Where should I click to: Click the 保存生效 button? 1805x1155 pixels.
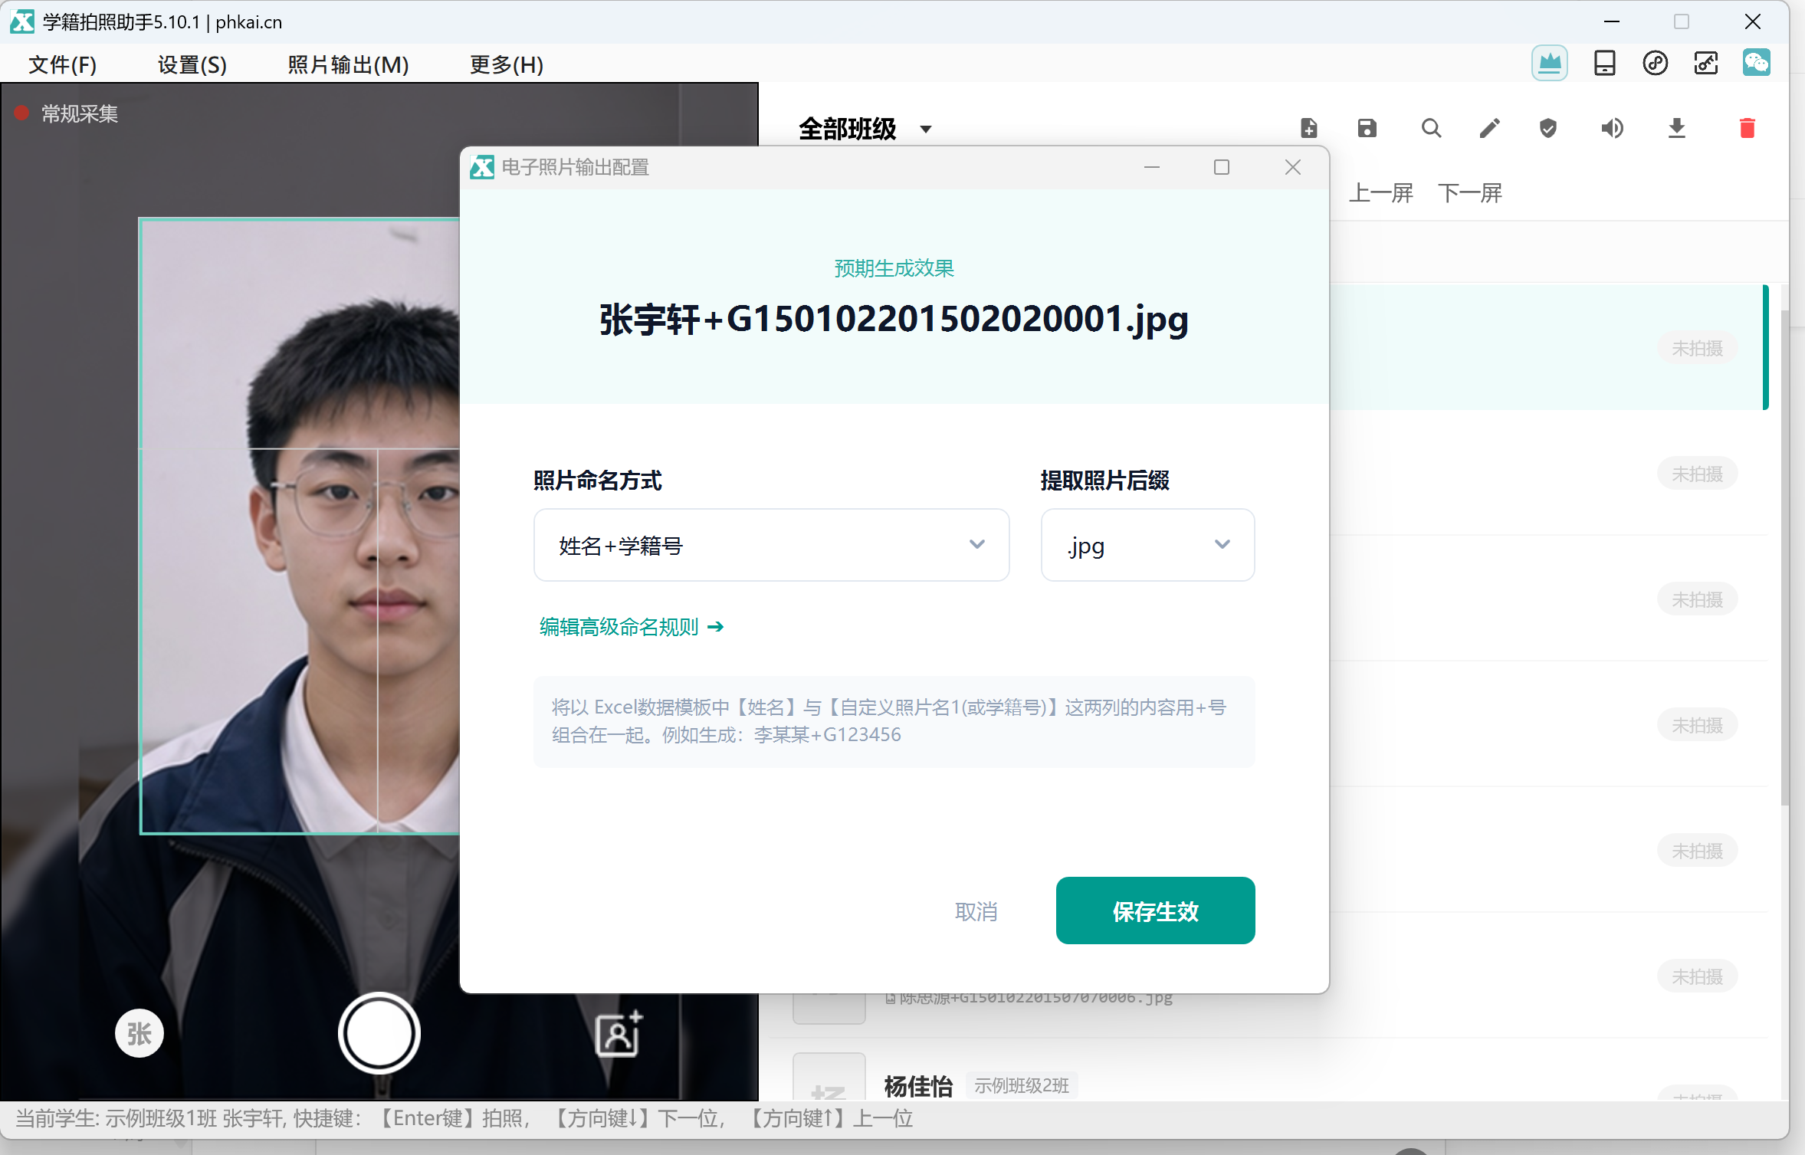pyautogui.click(x=1155, y=911)
